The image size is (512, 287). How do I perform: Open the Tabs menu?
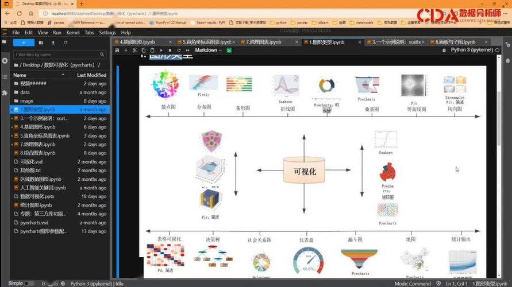click(89, 33)
